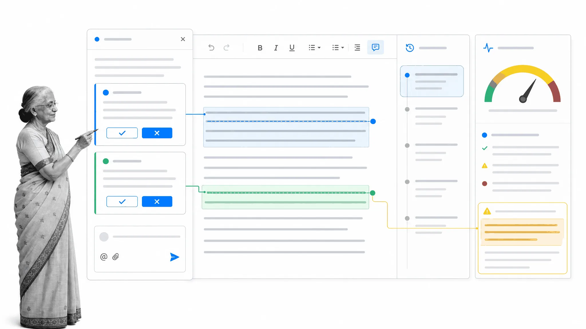Click the green commenter avatar dot in second card
Image resolution: width=586 pixels, height=329 pixels.
(106, 161)
